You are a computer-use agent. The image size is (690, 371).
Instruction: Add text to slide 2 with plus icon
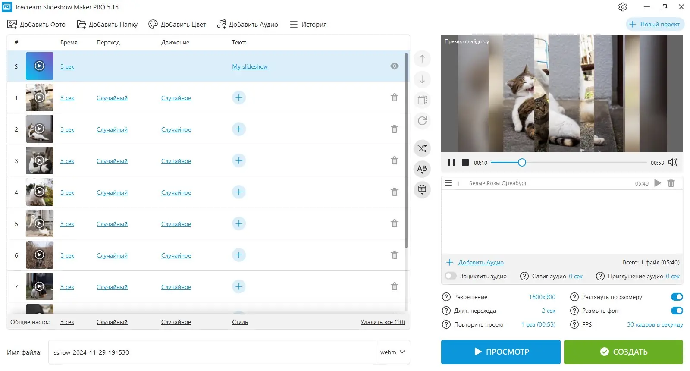click(x=239, y=129)
